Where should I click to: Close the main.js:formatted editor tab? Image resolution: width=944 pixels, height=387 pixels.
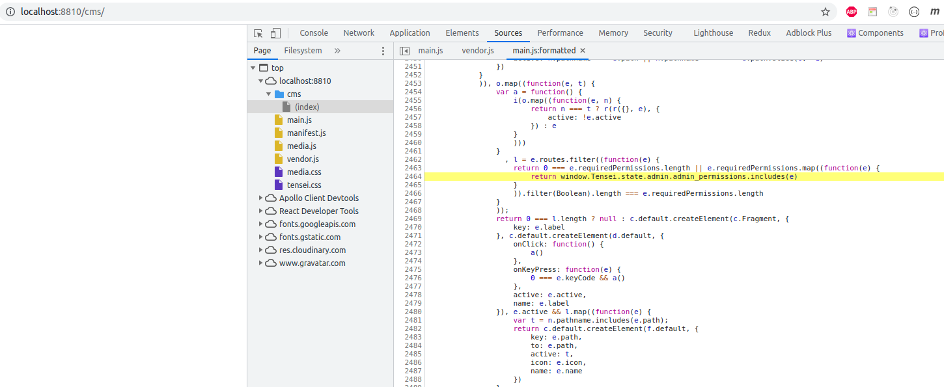pos(583,50)
